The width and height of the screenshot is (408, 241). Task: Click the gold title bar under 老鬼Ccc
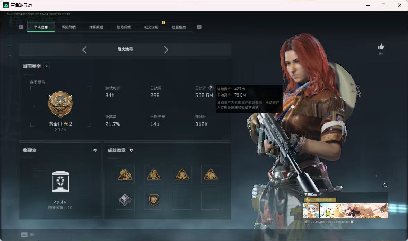320,200
